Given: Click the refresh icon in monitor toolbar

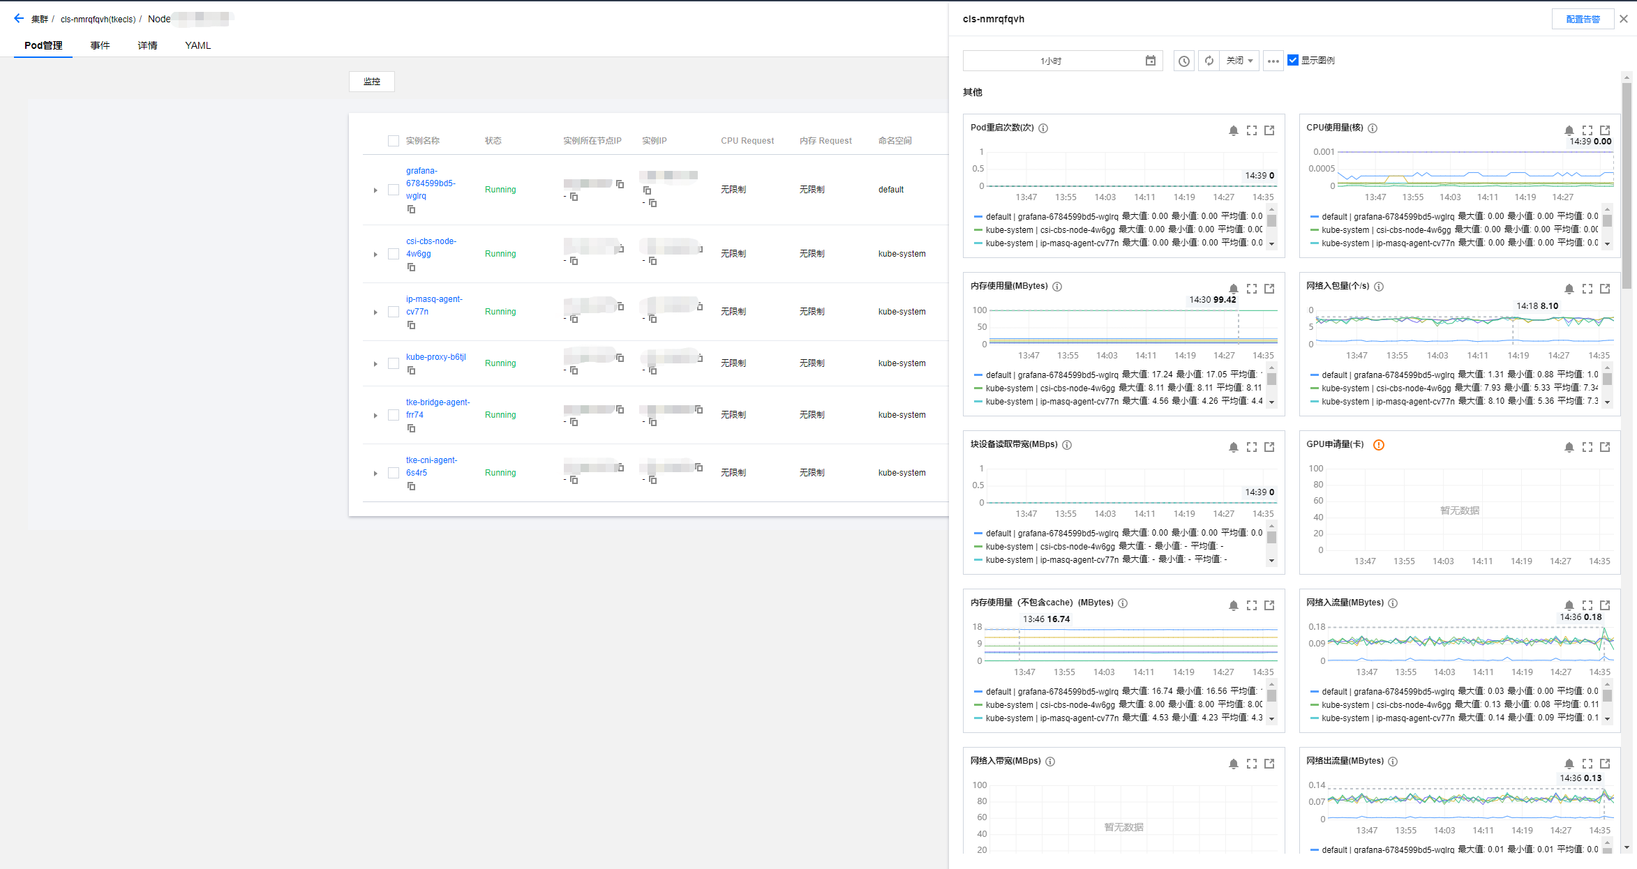Looking at the screenshot, I should click(1209, 61).
